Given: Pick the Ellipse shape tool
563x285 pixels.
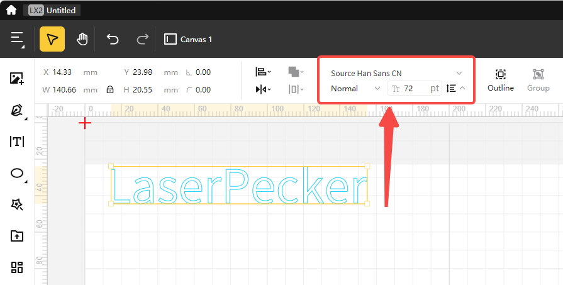Looking at the screenshot, I should [x=17, y=174].
